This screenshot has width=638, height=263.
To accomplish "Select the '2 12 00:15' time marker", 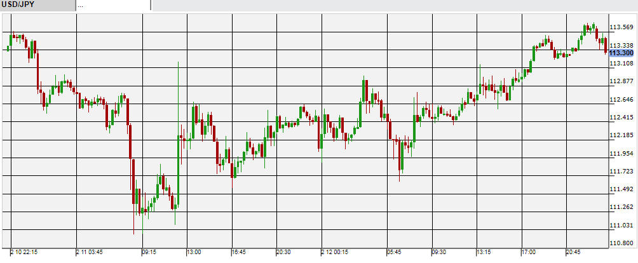I will click(x=336, y=252).
